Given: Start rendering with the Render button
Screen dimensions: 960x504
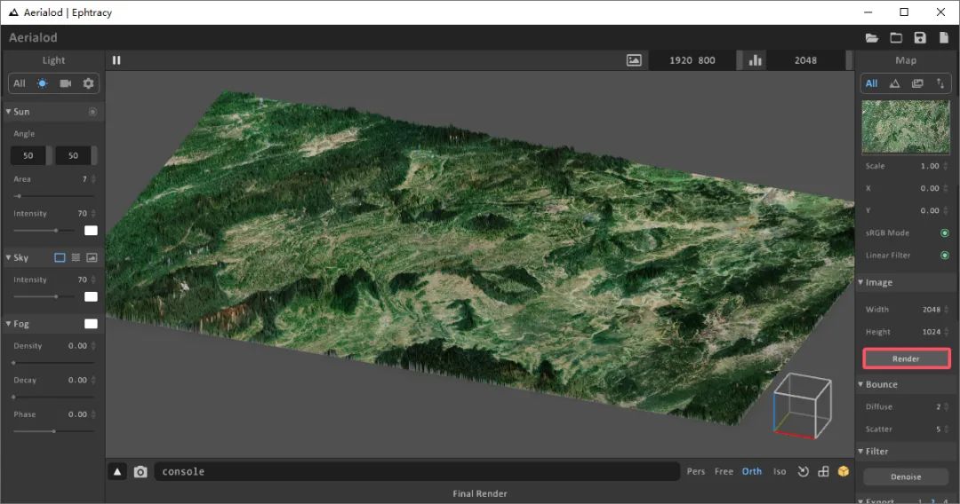Looking at the screenshot, I should click(x=906, y=358).
